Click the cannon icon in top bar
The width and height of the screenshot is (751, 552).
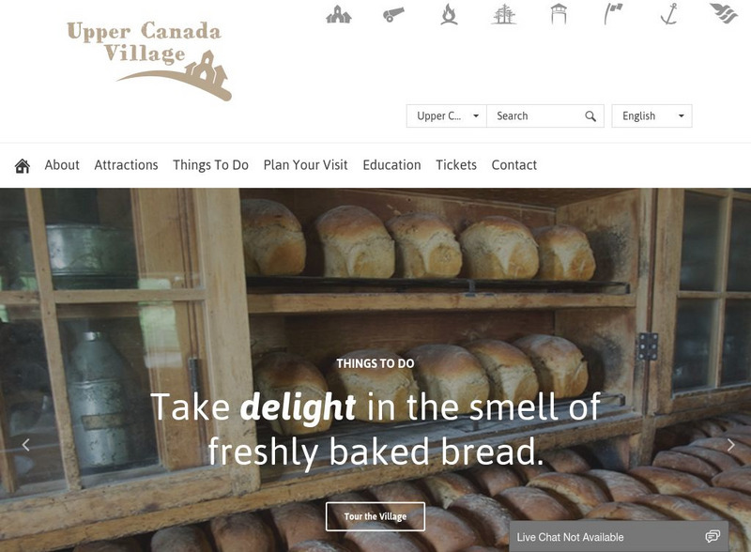coord(393,14)
